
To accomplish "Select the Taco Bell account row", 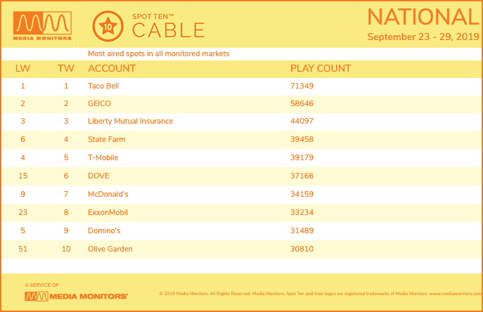I will coord(242,86).
